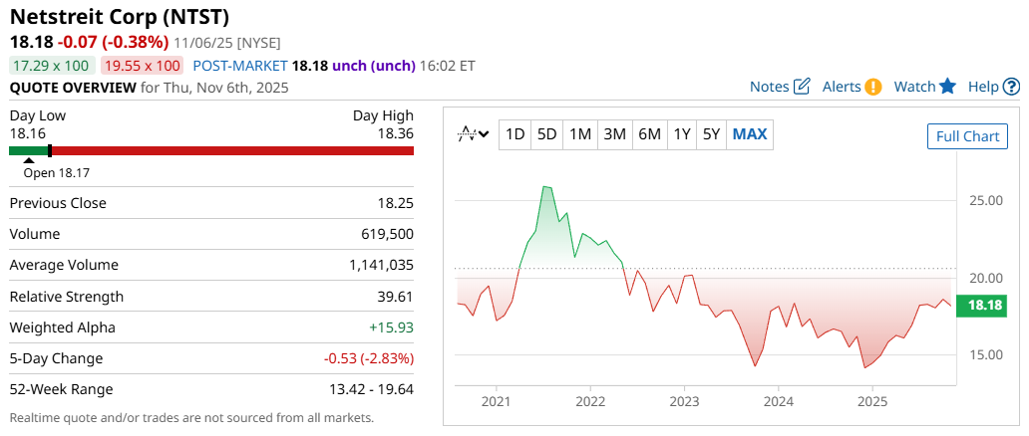Image resolution: width=1029 pixels, height=436 pixels.
Task: Click the Notes pencil edit icon
Action: [x=802, y=87]
